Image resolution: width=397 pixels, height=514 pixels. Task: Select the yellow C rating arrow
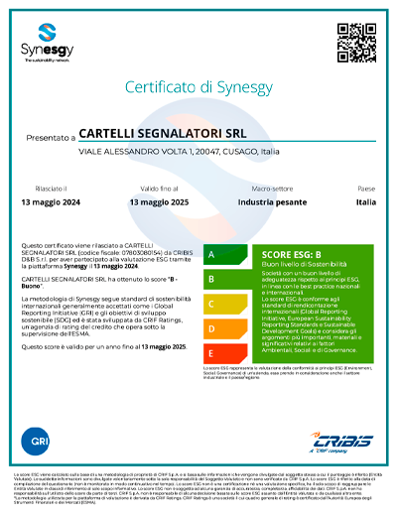coord(225,304)
